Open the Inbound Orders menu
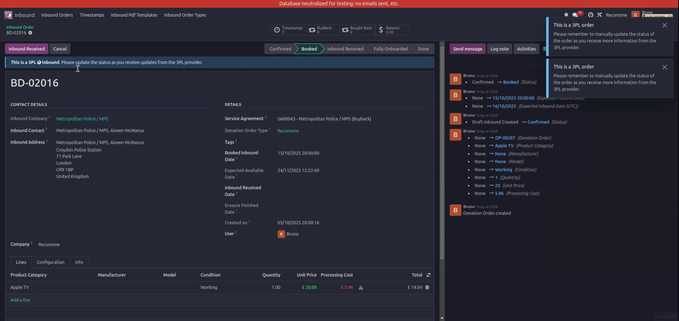 click(57, 15)
